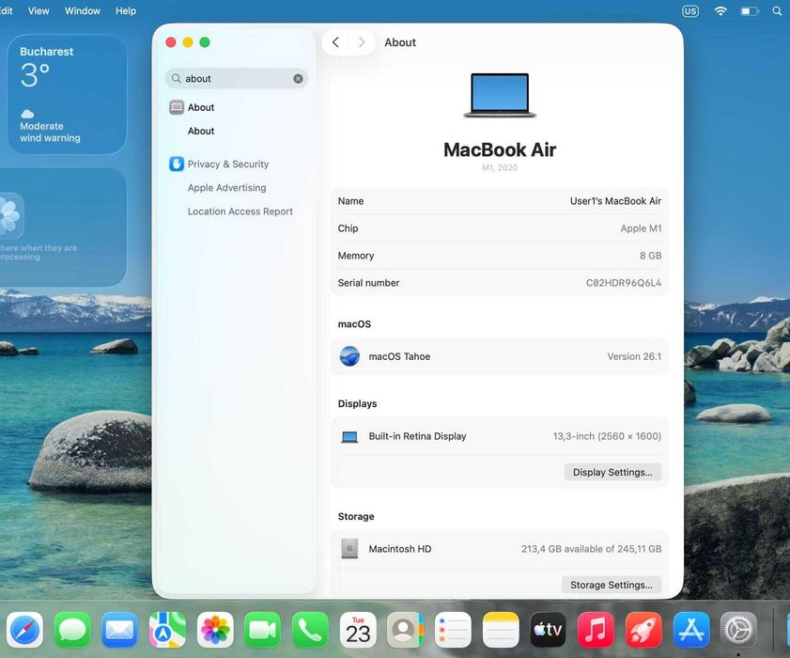The width and height of the screenshot is (790, 658).
Task: Click the Macintosh HD drive icon
Action: (x=349, y=549)
